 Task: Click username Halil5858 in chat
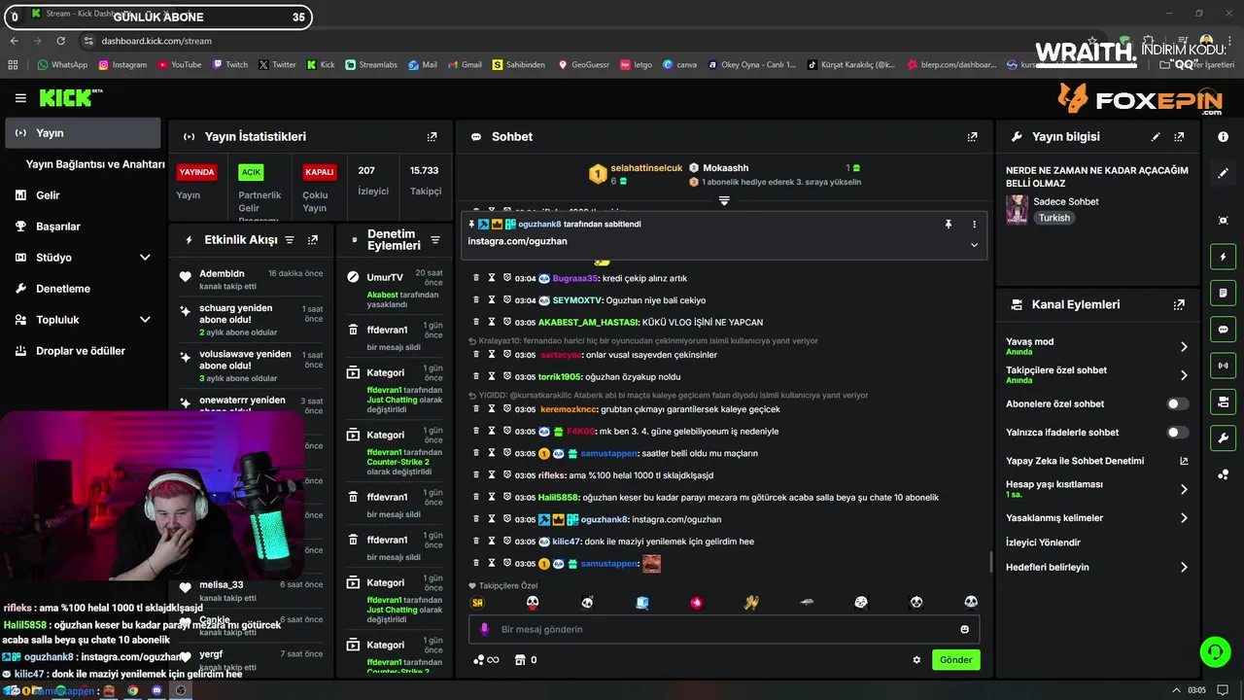point(559,498)
